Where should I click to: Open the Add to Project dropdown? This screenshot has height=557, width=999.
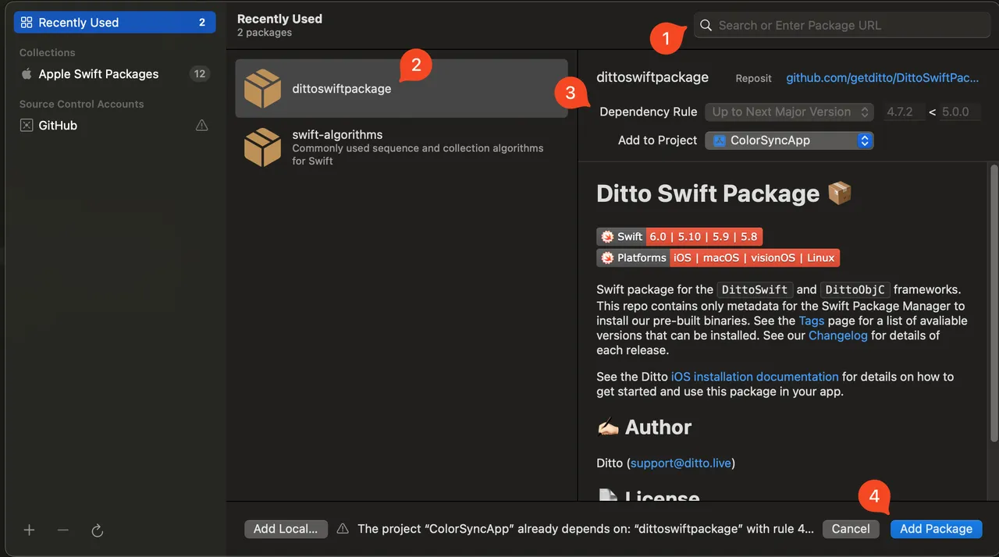pos(789,140)
